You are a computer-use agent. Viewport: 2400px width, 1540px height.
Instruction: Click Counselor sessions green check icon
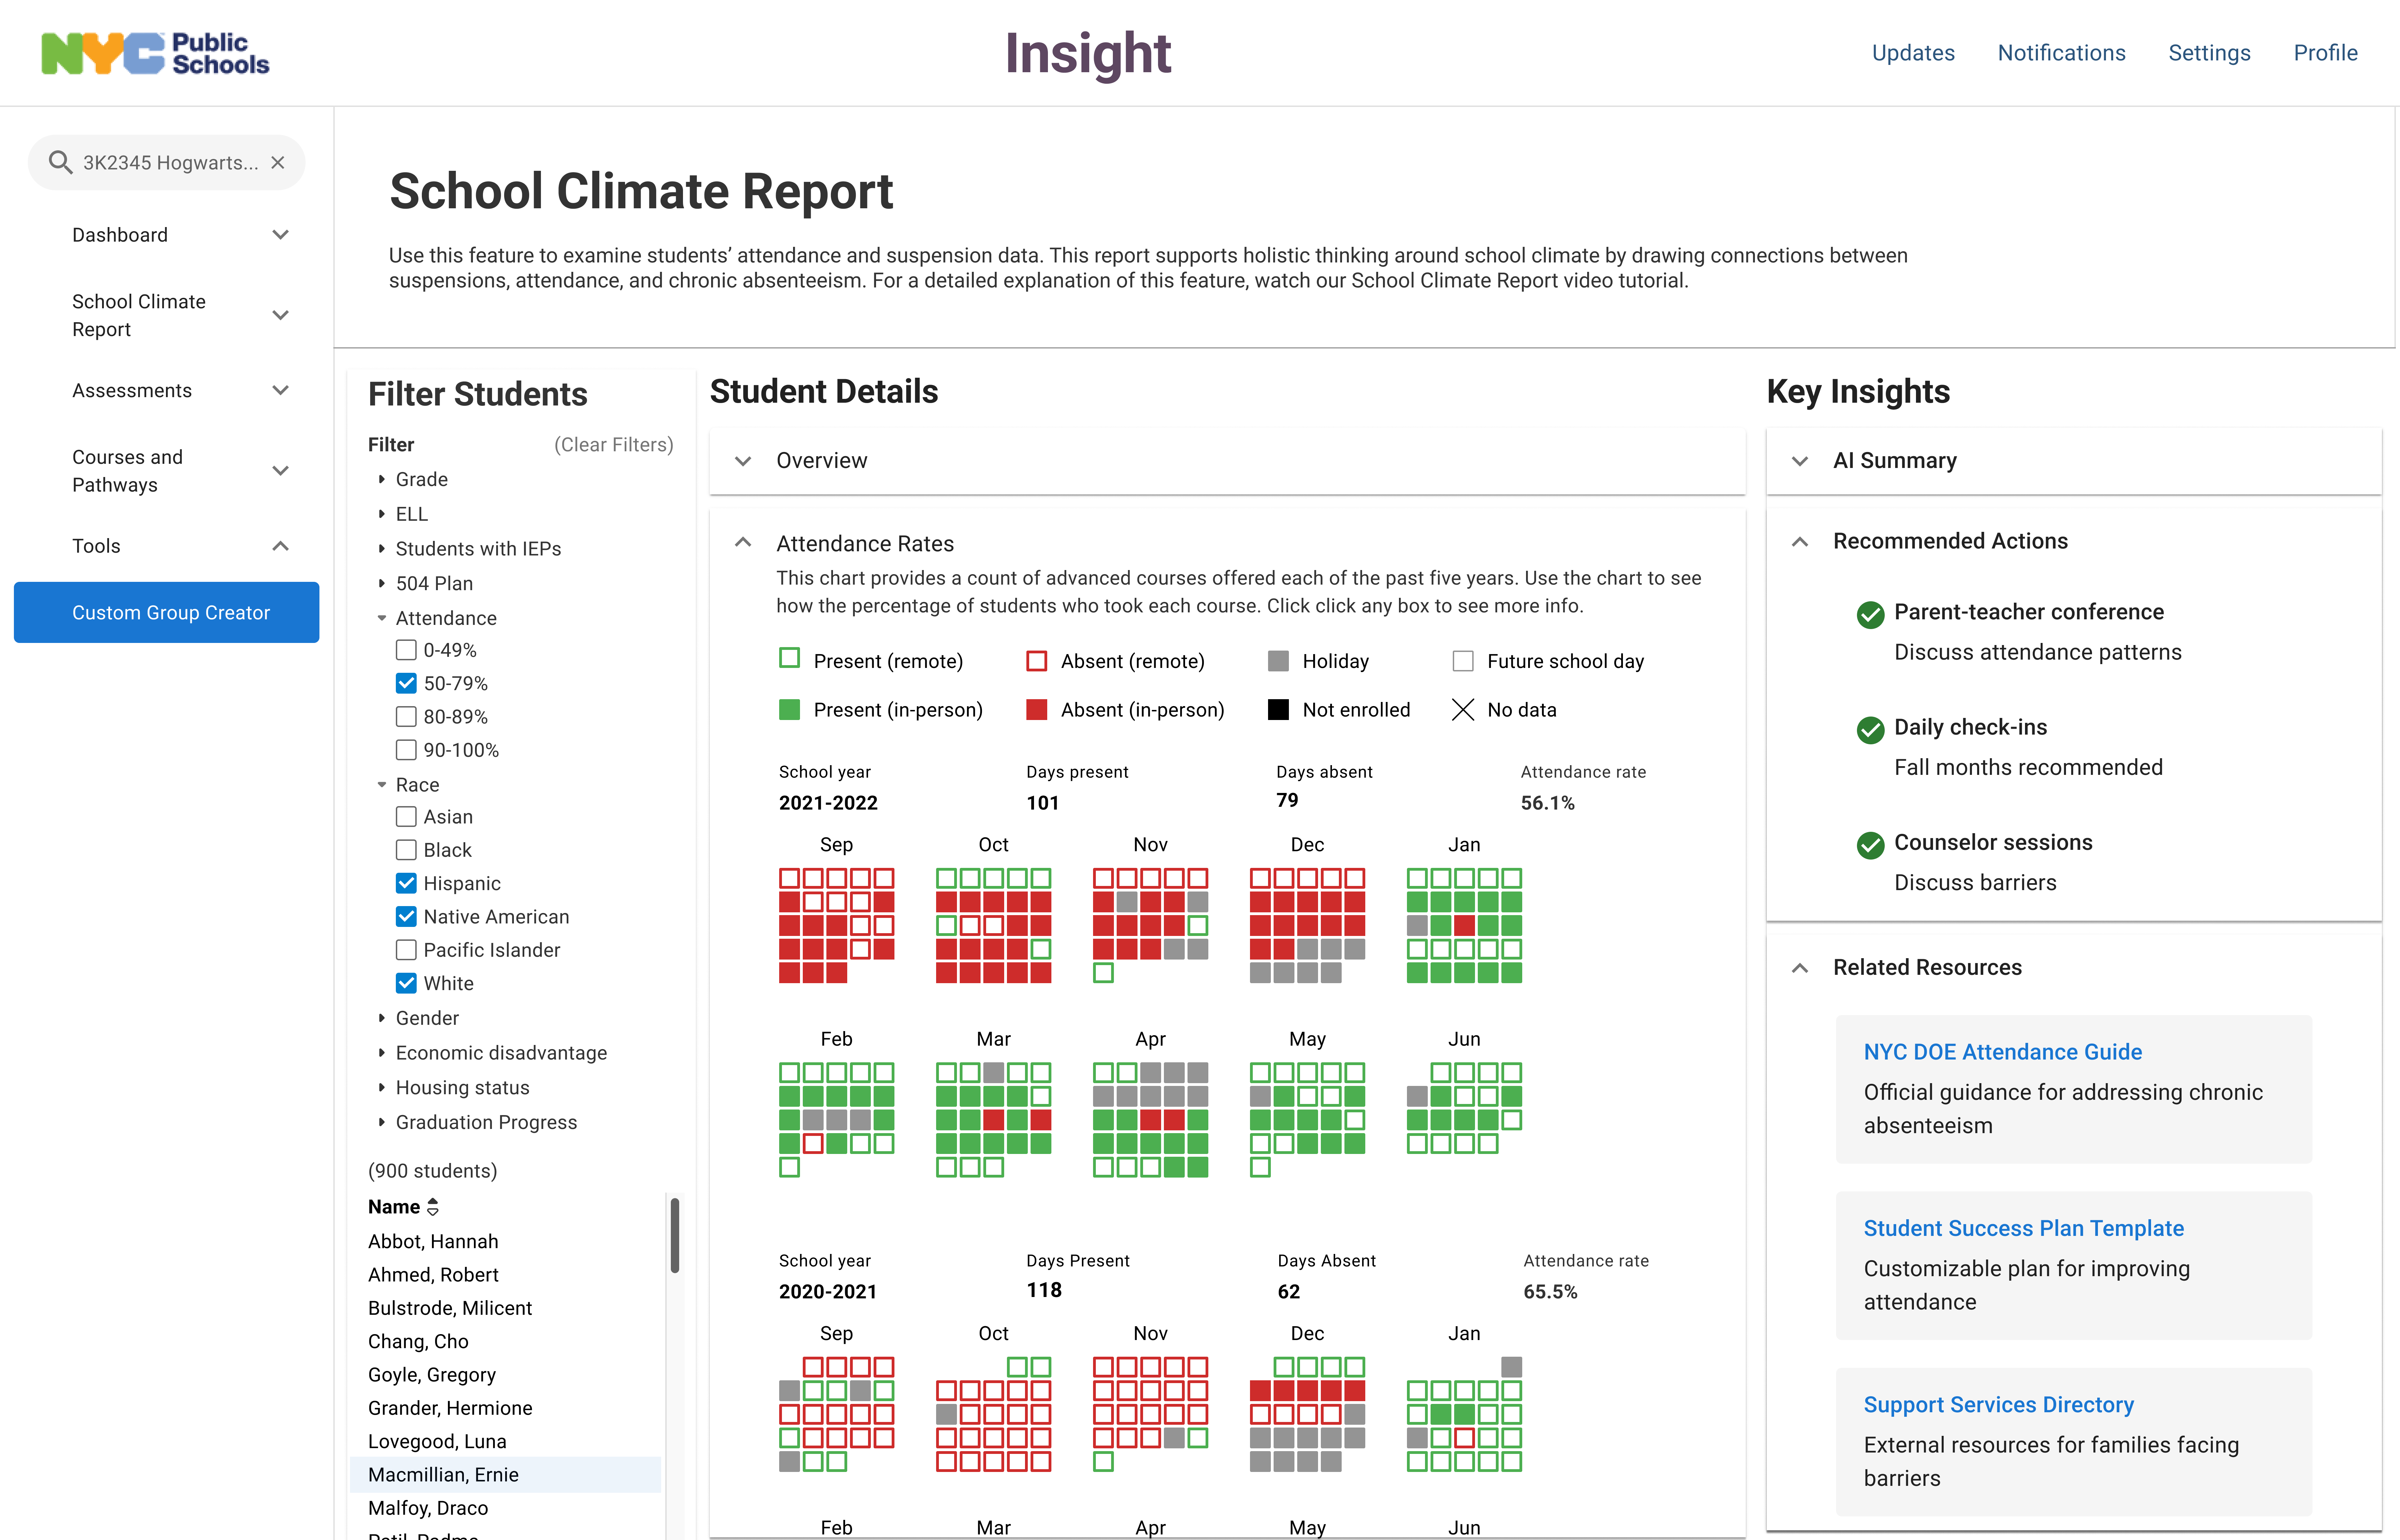click(x=1870, y=845)
